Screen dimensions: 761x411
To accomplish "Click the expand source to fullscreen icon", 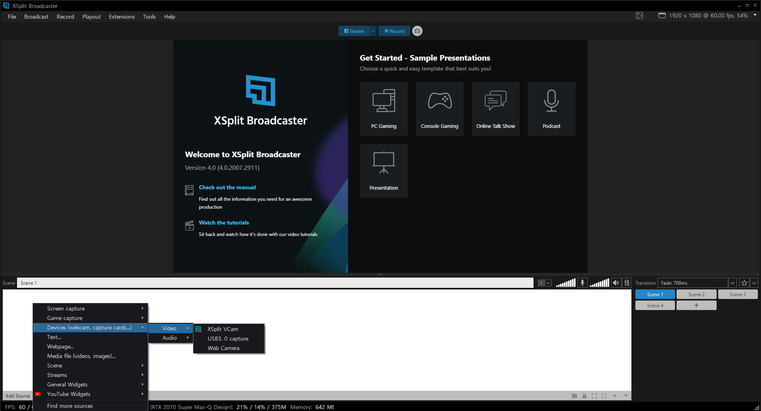I will coord(594,396).
